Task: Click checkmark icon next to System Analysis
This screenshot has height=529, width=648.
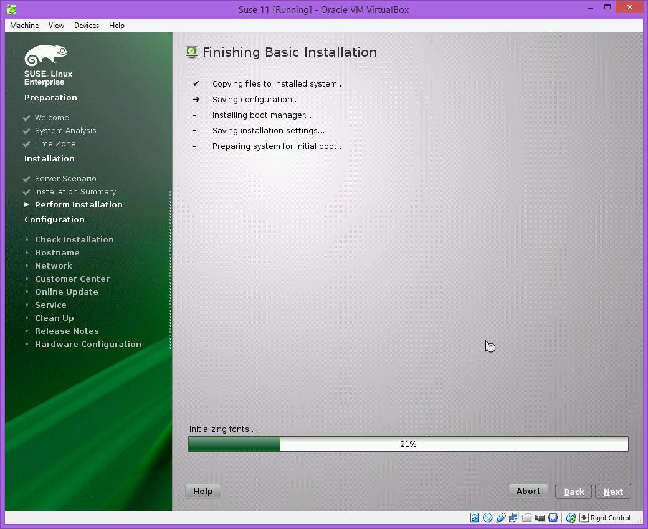Action: coord(26,131)
